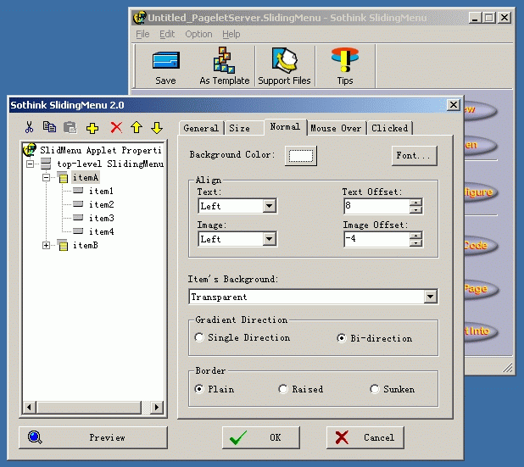
Task: Collapse the itemA tree node
Action: click(x=46, y=177)
